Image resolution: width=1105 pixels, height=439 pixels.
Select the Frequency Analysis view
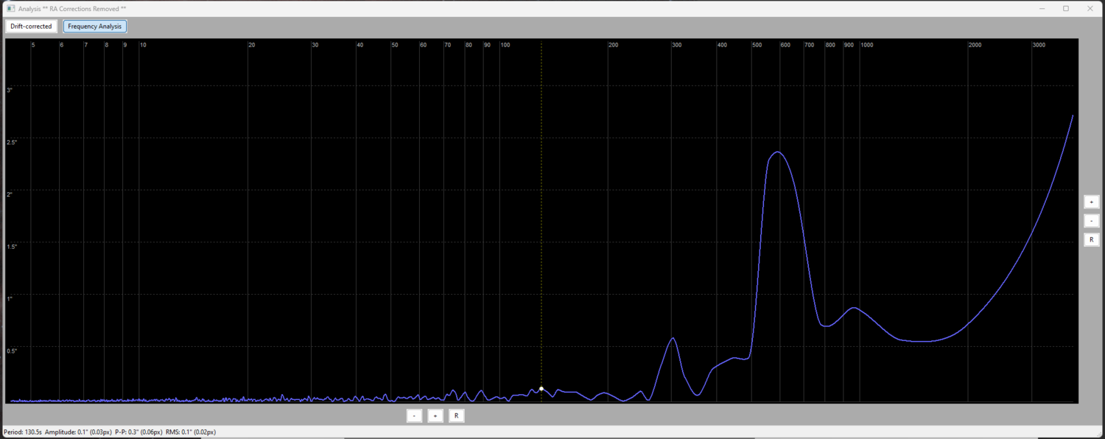(95, 27)
